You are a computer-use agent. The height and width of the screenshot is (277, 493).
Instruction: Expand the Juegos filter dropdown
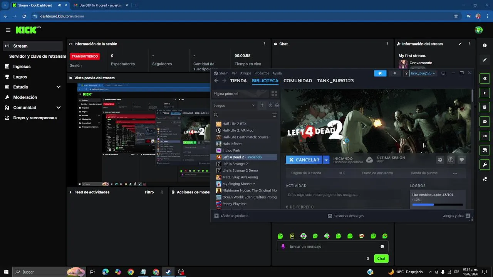pos(235,105)
